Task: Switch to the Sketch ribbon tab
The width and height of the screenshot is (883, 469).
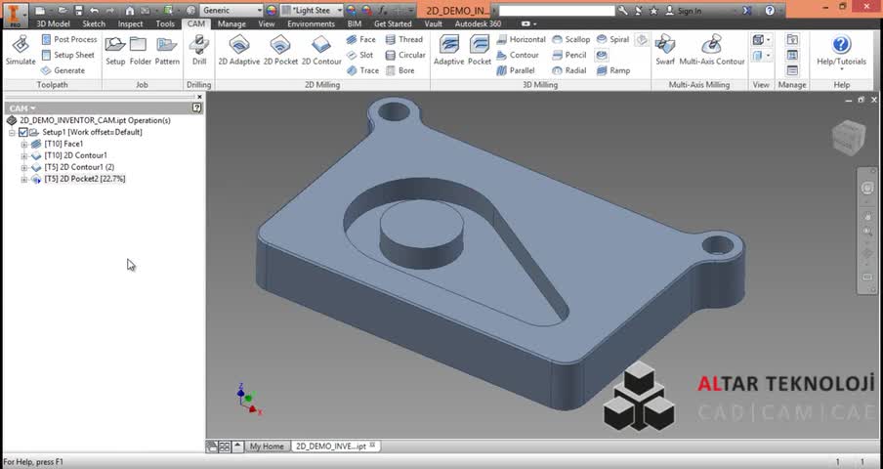Action: [x=94, y=23]
